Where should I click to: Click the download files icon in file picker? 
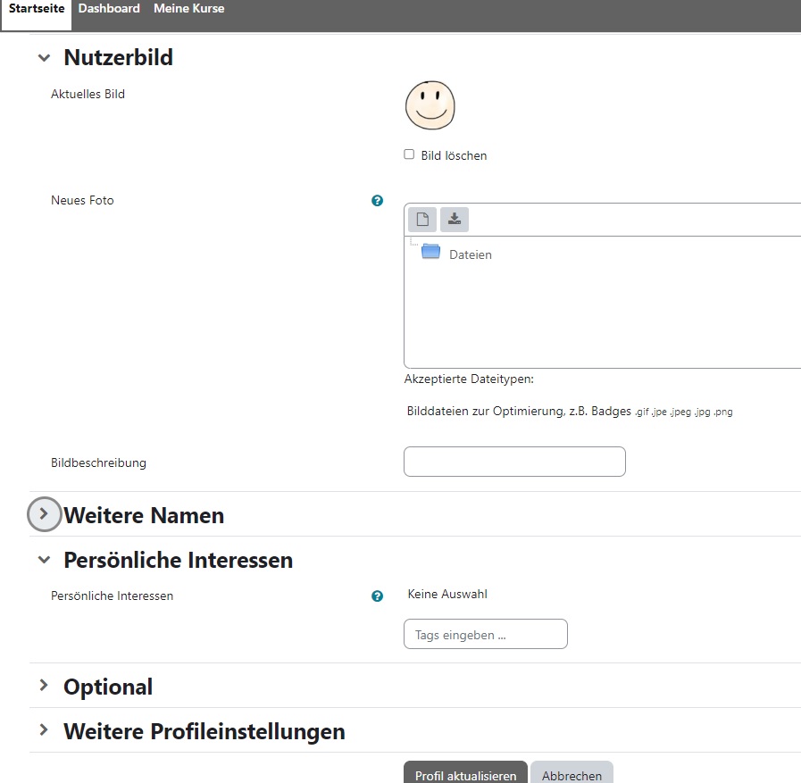454,220
